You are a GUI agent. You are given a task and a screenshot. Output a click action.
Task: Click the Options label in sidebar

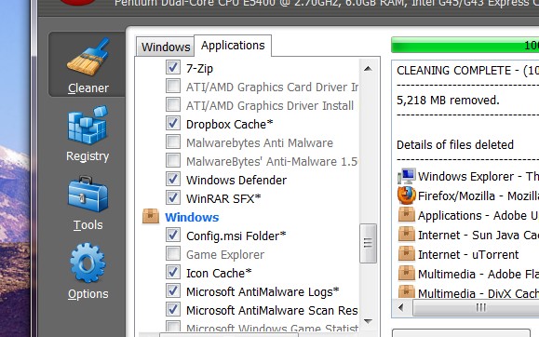88,294
